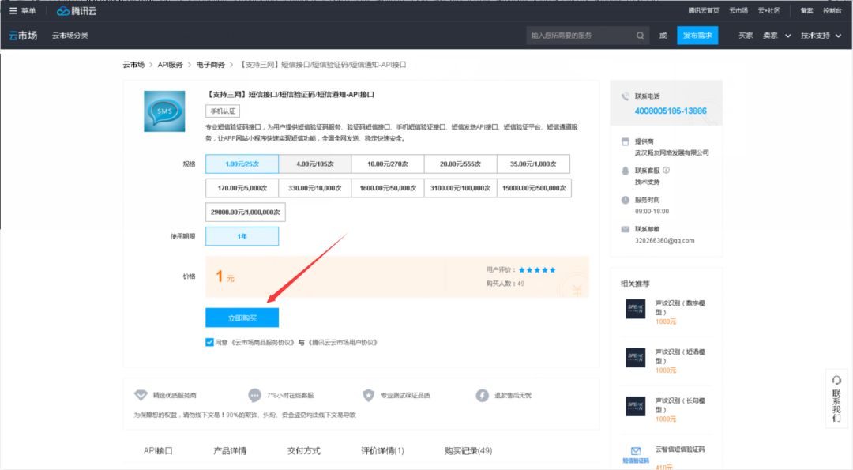The image size is (853, 470).
Task: Open 控制台 in top bar
Action: (x=832, y=11)
